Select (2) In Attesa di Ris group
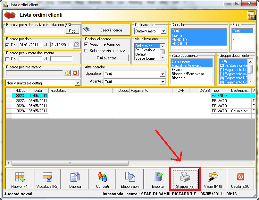Screen dimensions: 259x200 233,65
